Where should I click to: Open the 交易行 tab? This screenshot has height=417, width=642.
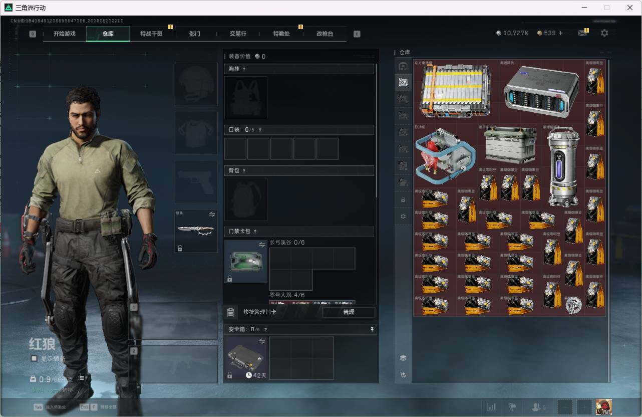click(238, 34)
